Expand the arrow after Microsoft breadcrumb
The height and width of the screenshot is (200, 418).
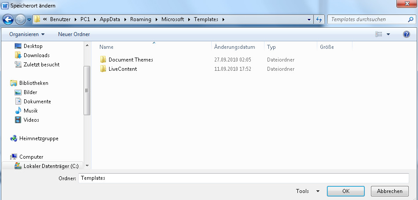coord(189,19)
